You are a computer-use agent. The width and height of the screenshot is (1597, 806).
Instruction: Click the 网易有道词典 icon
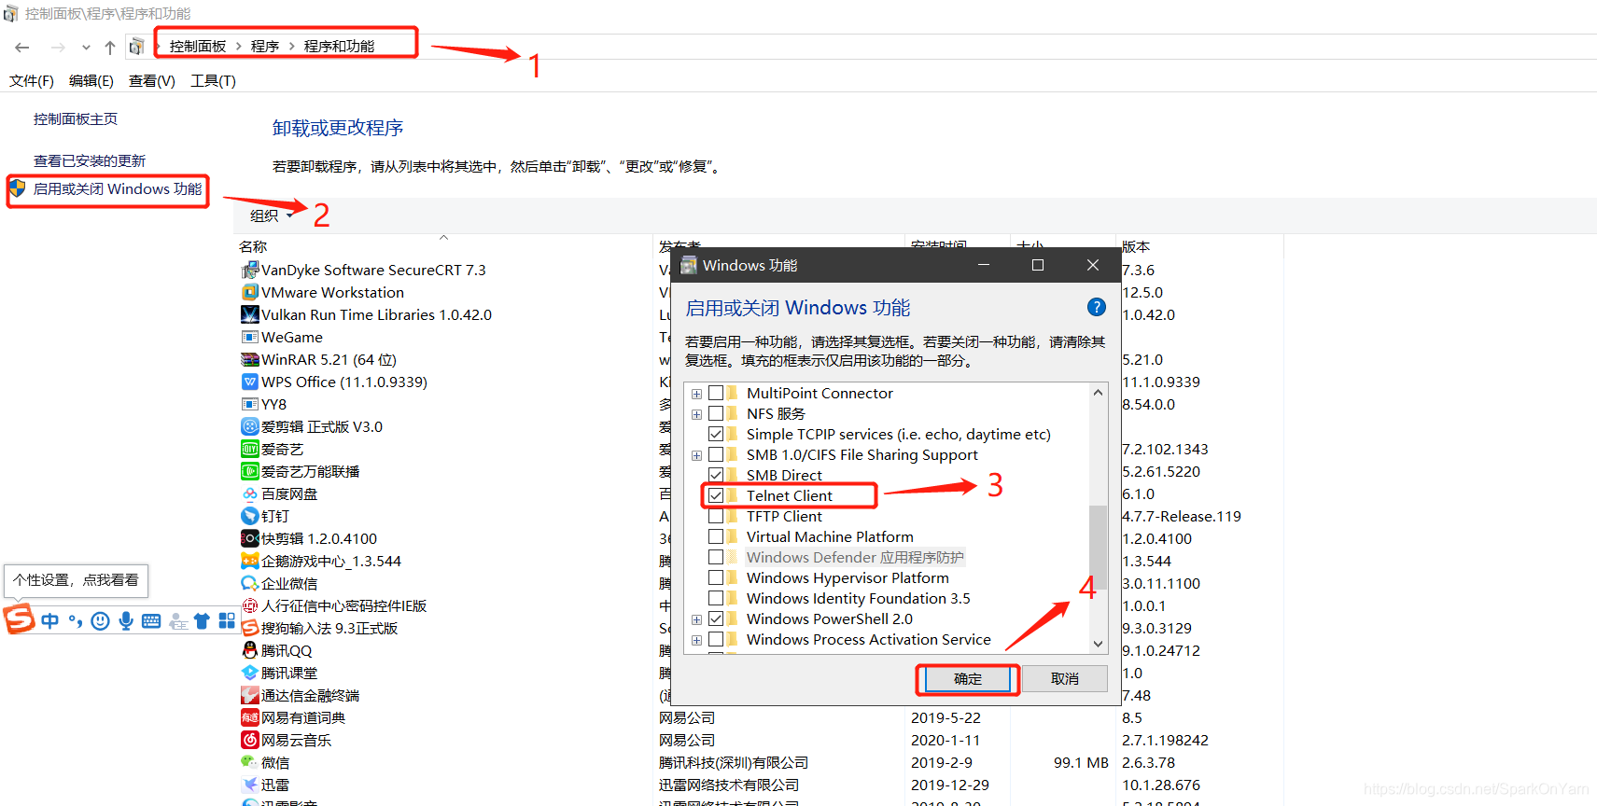click(249, 718)
